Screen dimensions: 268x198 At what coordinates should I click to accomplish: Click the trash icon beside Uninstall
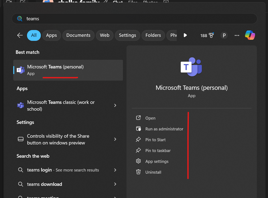point(138,172)
